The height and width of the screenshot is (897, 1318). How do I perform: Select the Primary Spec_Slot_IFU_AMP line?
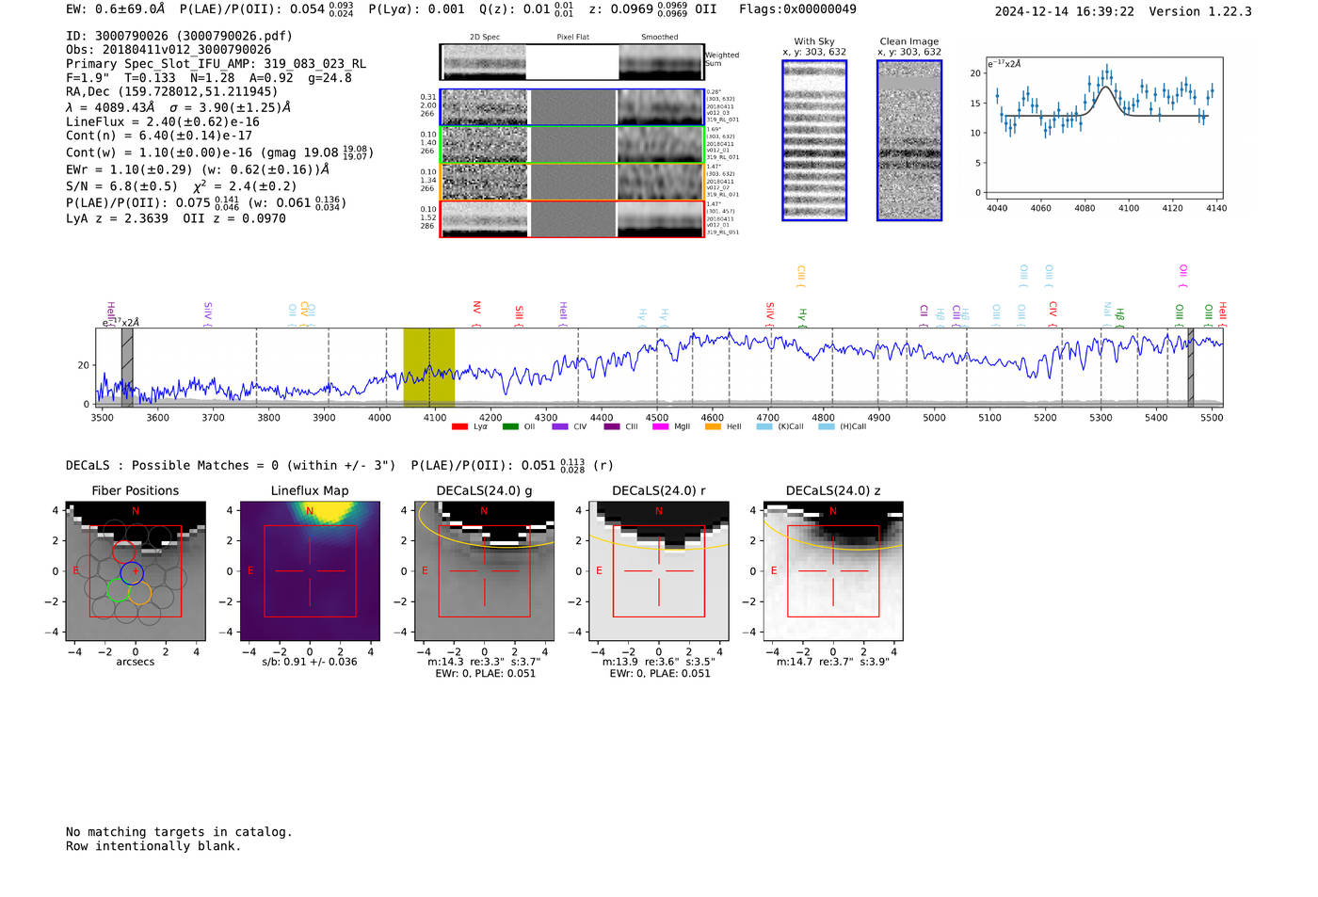tap(216, 64)
